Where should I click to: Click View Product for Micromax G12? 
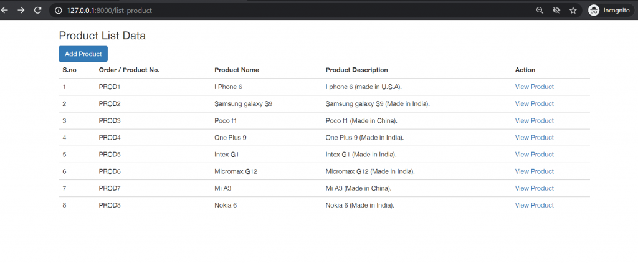point(534,171)
